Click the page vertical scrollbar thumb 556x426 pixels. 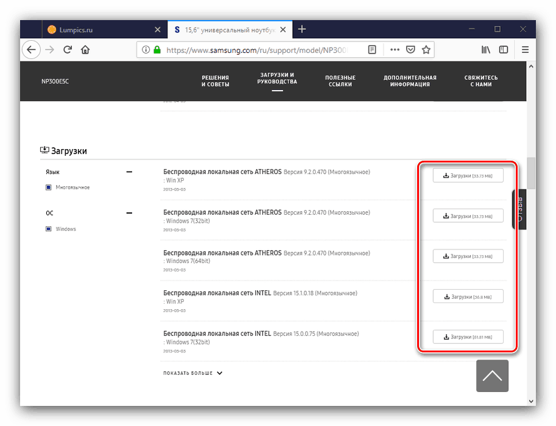pos(531,173)
